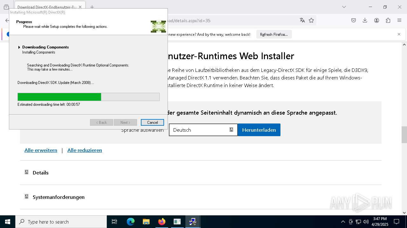Open Firefox downloads panel
The width and height of the screenshot is (407, 228).
click(x=365, y=20)
